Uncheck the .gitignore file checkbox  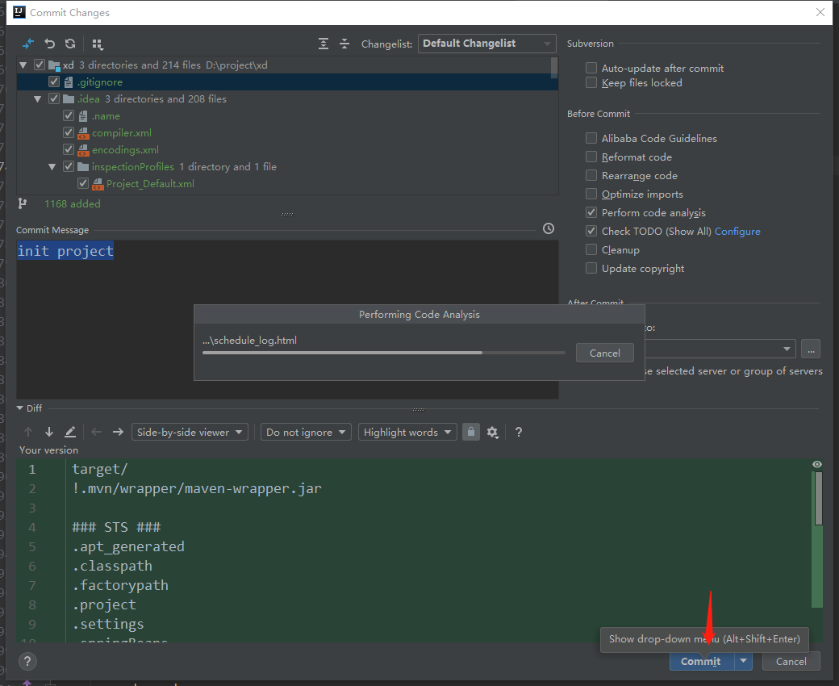point(54,82)
